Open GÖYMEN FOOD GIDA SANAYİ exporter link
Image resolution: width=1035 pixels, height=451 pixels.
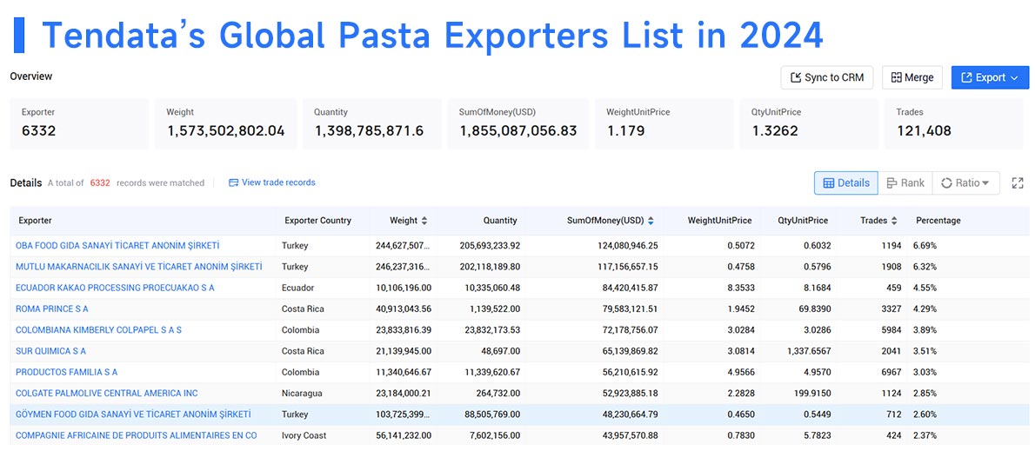[133, 415]
